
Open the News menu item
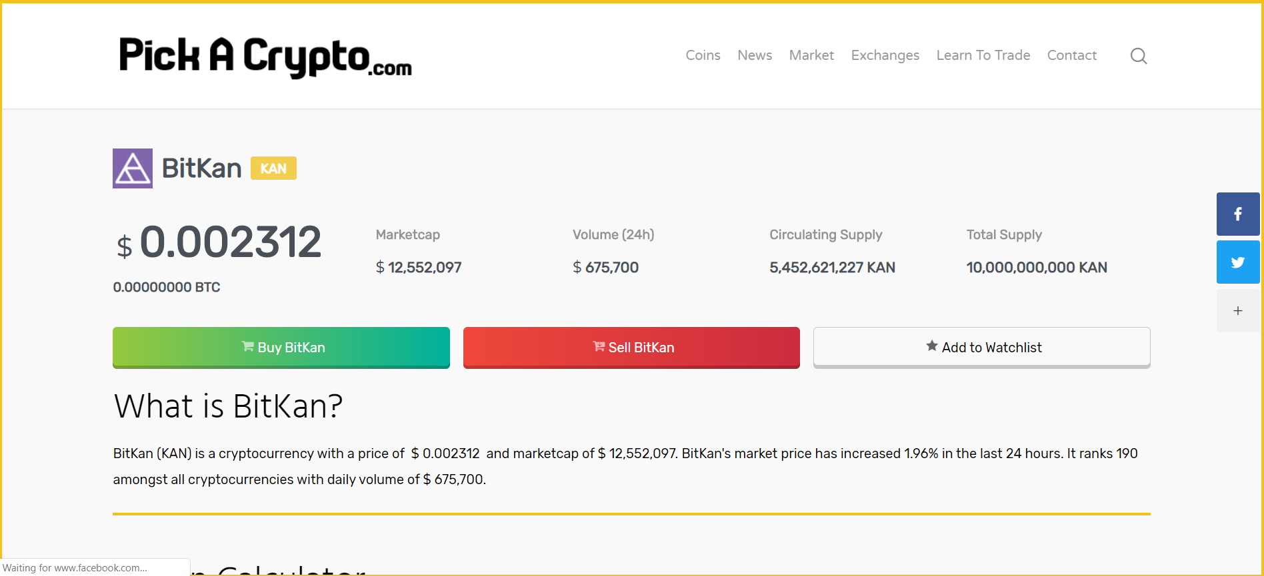click(755, 55)
